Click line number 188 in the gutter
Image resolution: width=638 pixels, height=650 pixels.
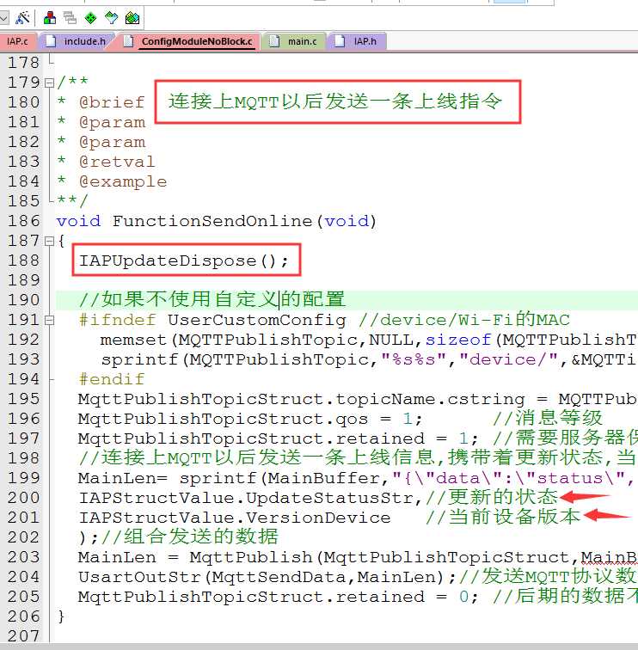pos(23,261)
